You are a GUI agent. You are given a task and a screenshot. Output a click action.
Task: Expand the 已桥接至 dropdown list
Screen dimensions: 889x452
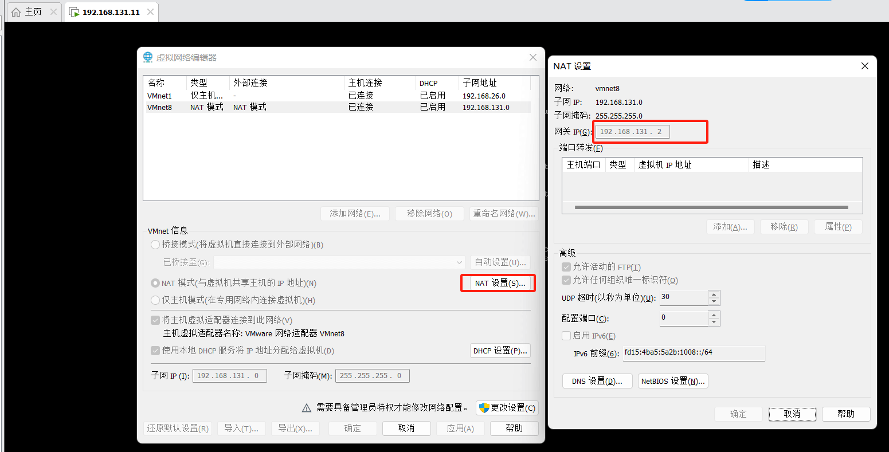coord(459,262)
